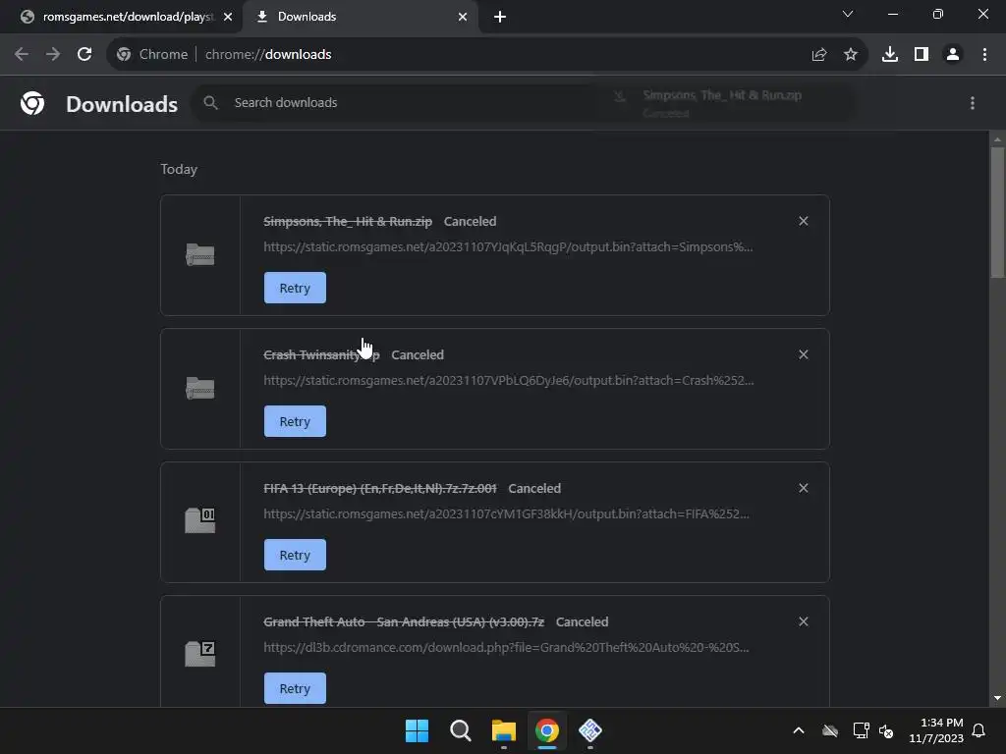1006x754 pixels.
Task: Click the Today date heading
Action: [x=179, y=169]
